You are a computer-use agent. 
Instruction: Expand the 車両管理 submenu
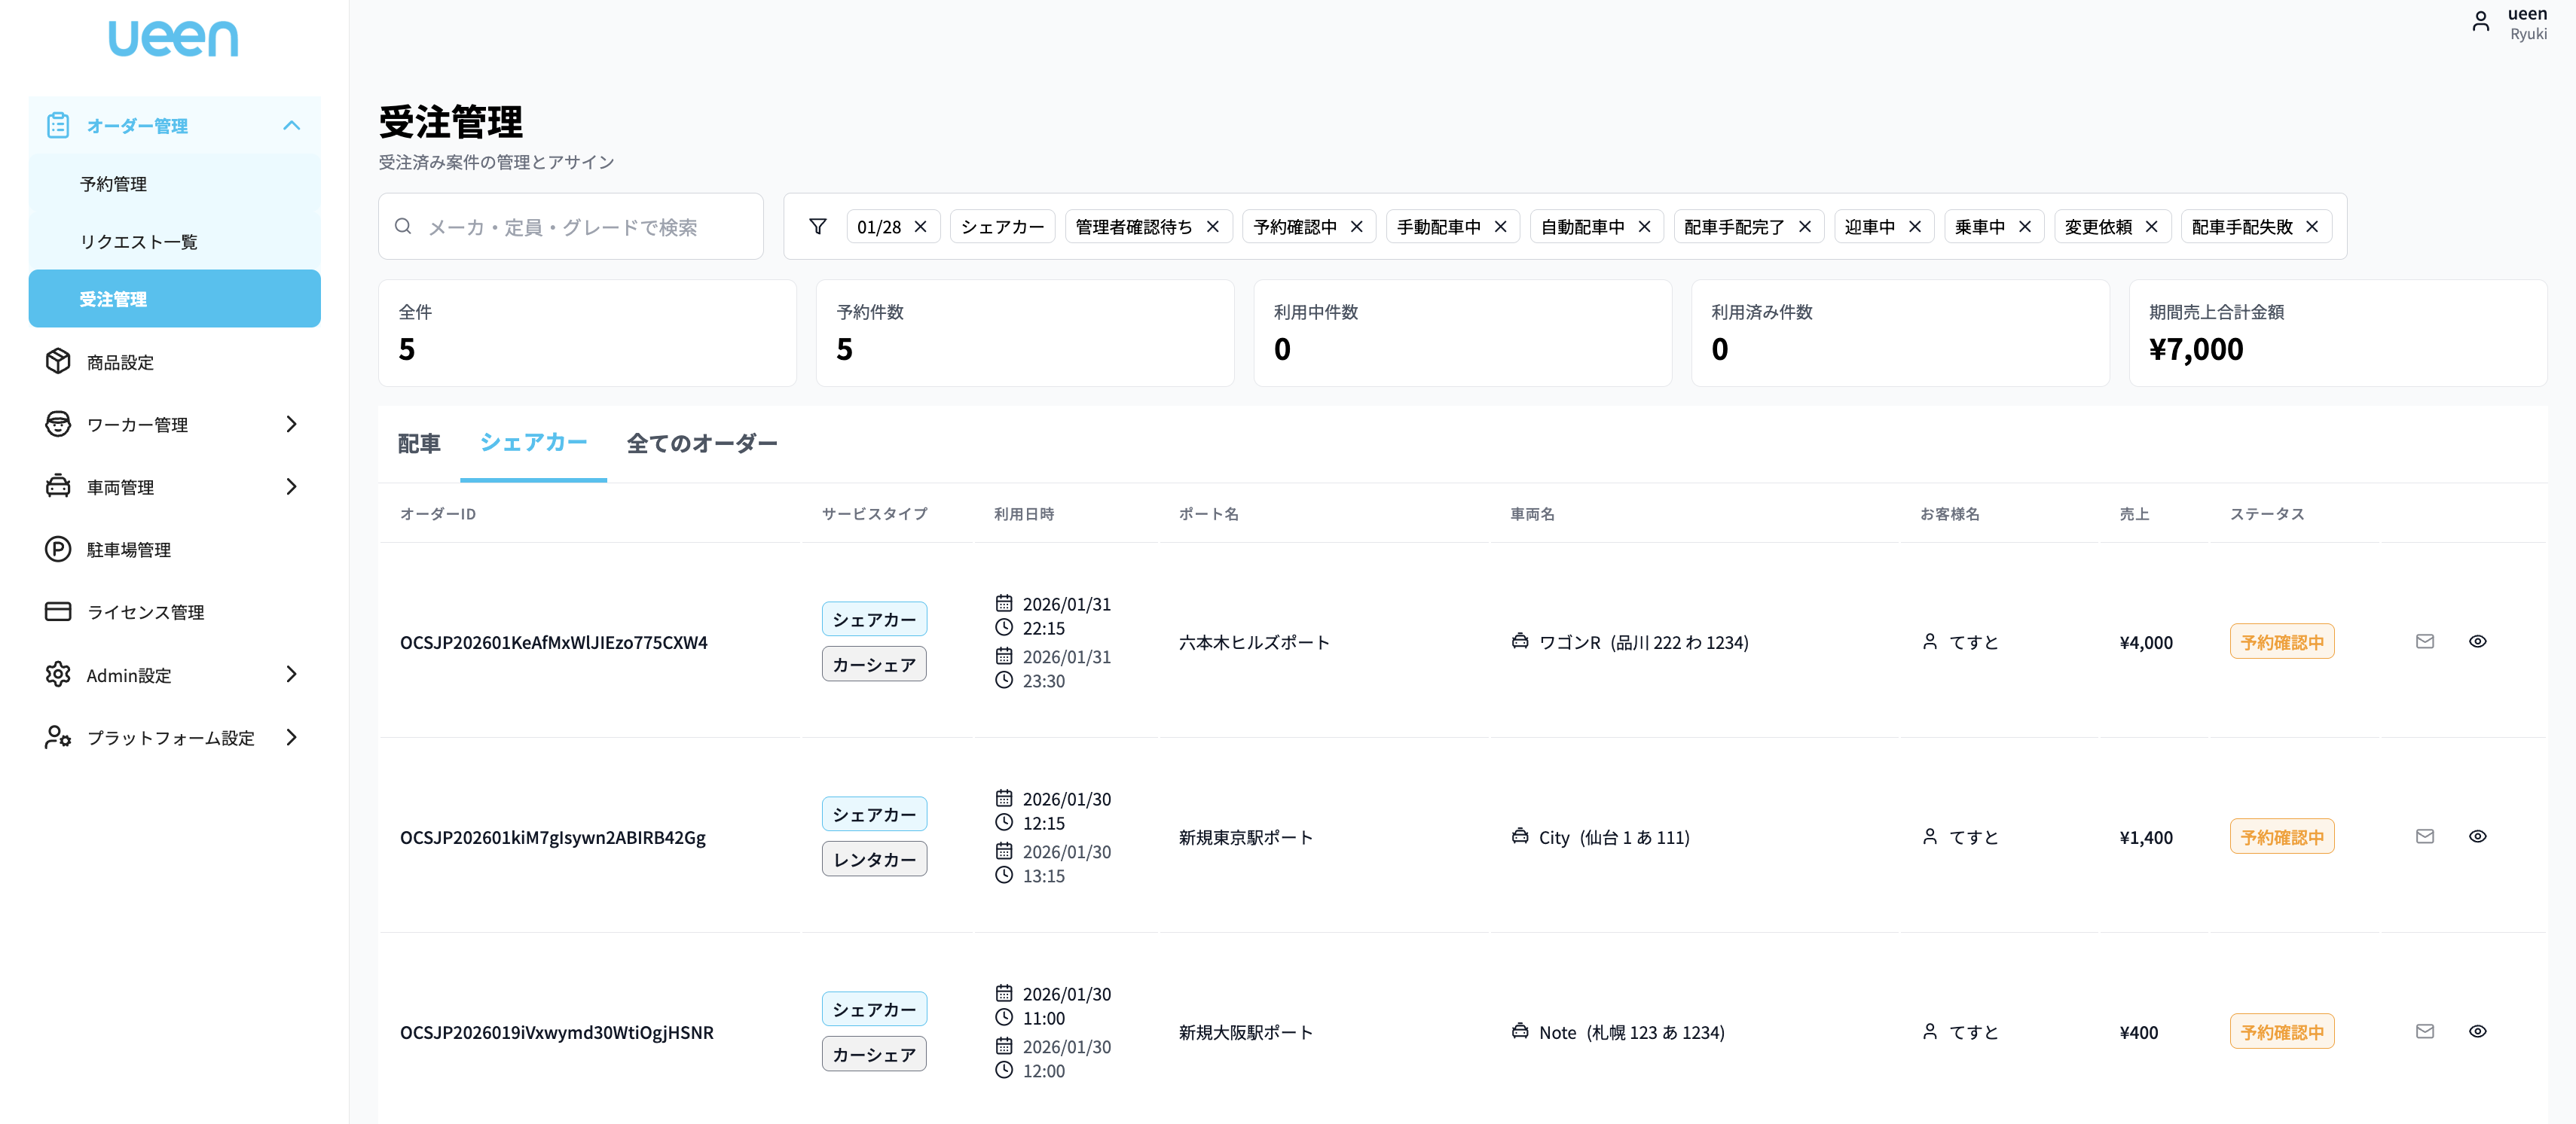[291, 486]
